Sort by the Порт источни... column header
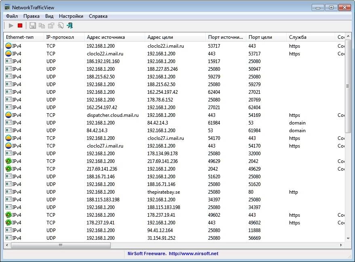The height and width of the screenshot is (262, 355). click(x=226, y=37)
